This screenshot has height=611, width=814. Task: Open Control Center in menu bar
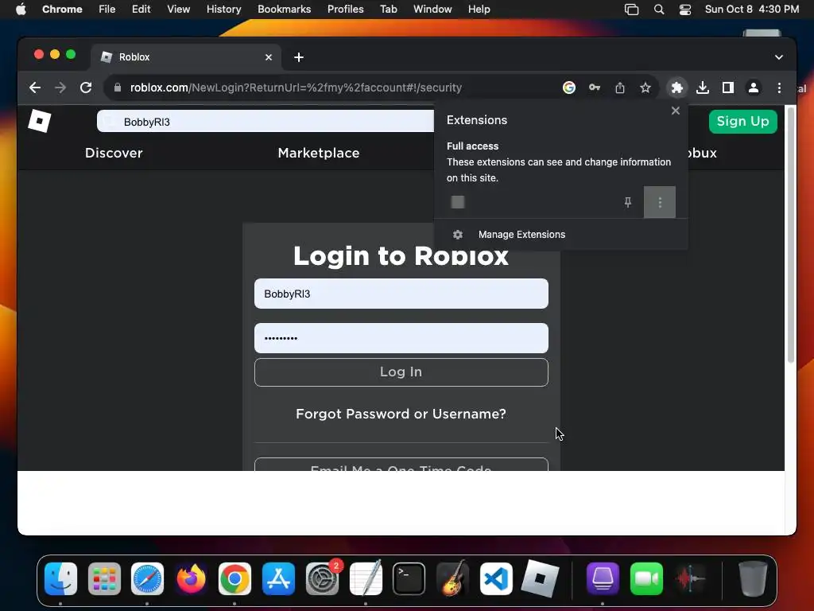click(685, 9)
